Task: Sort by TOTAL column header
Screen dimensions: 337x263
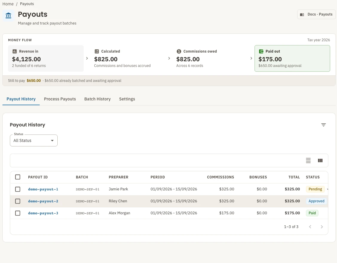Action: [294, 177]
